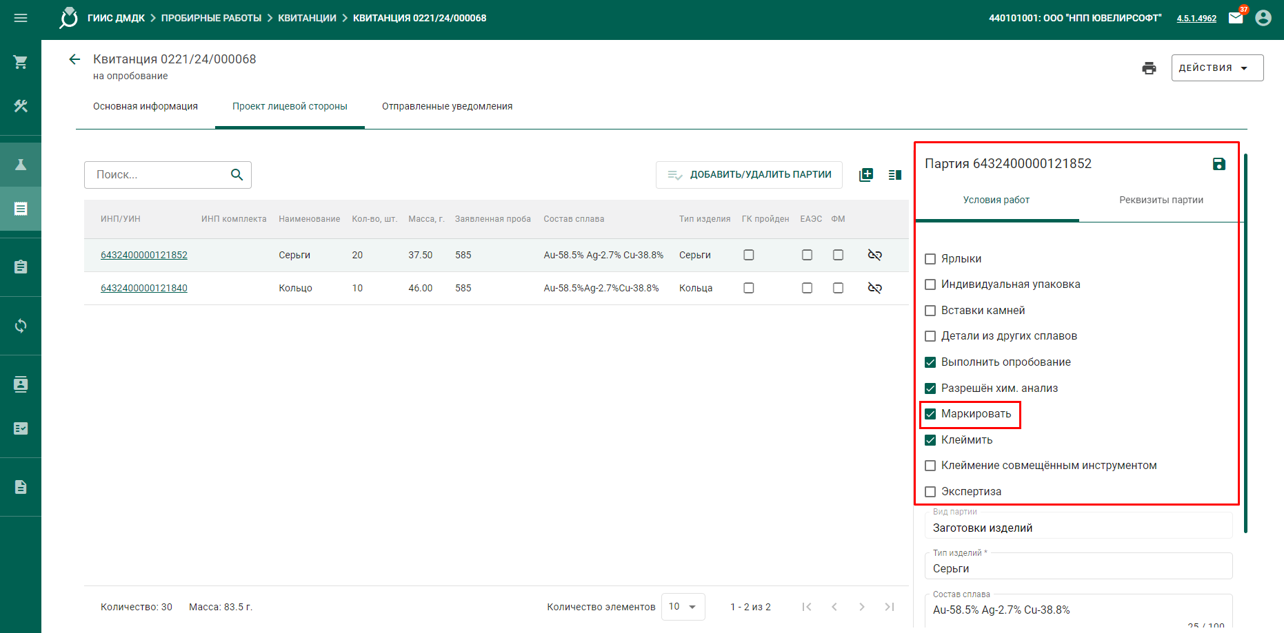
Task: Click the add-batch plus icon
Action: (x=866, y=175)
